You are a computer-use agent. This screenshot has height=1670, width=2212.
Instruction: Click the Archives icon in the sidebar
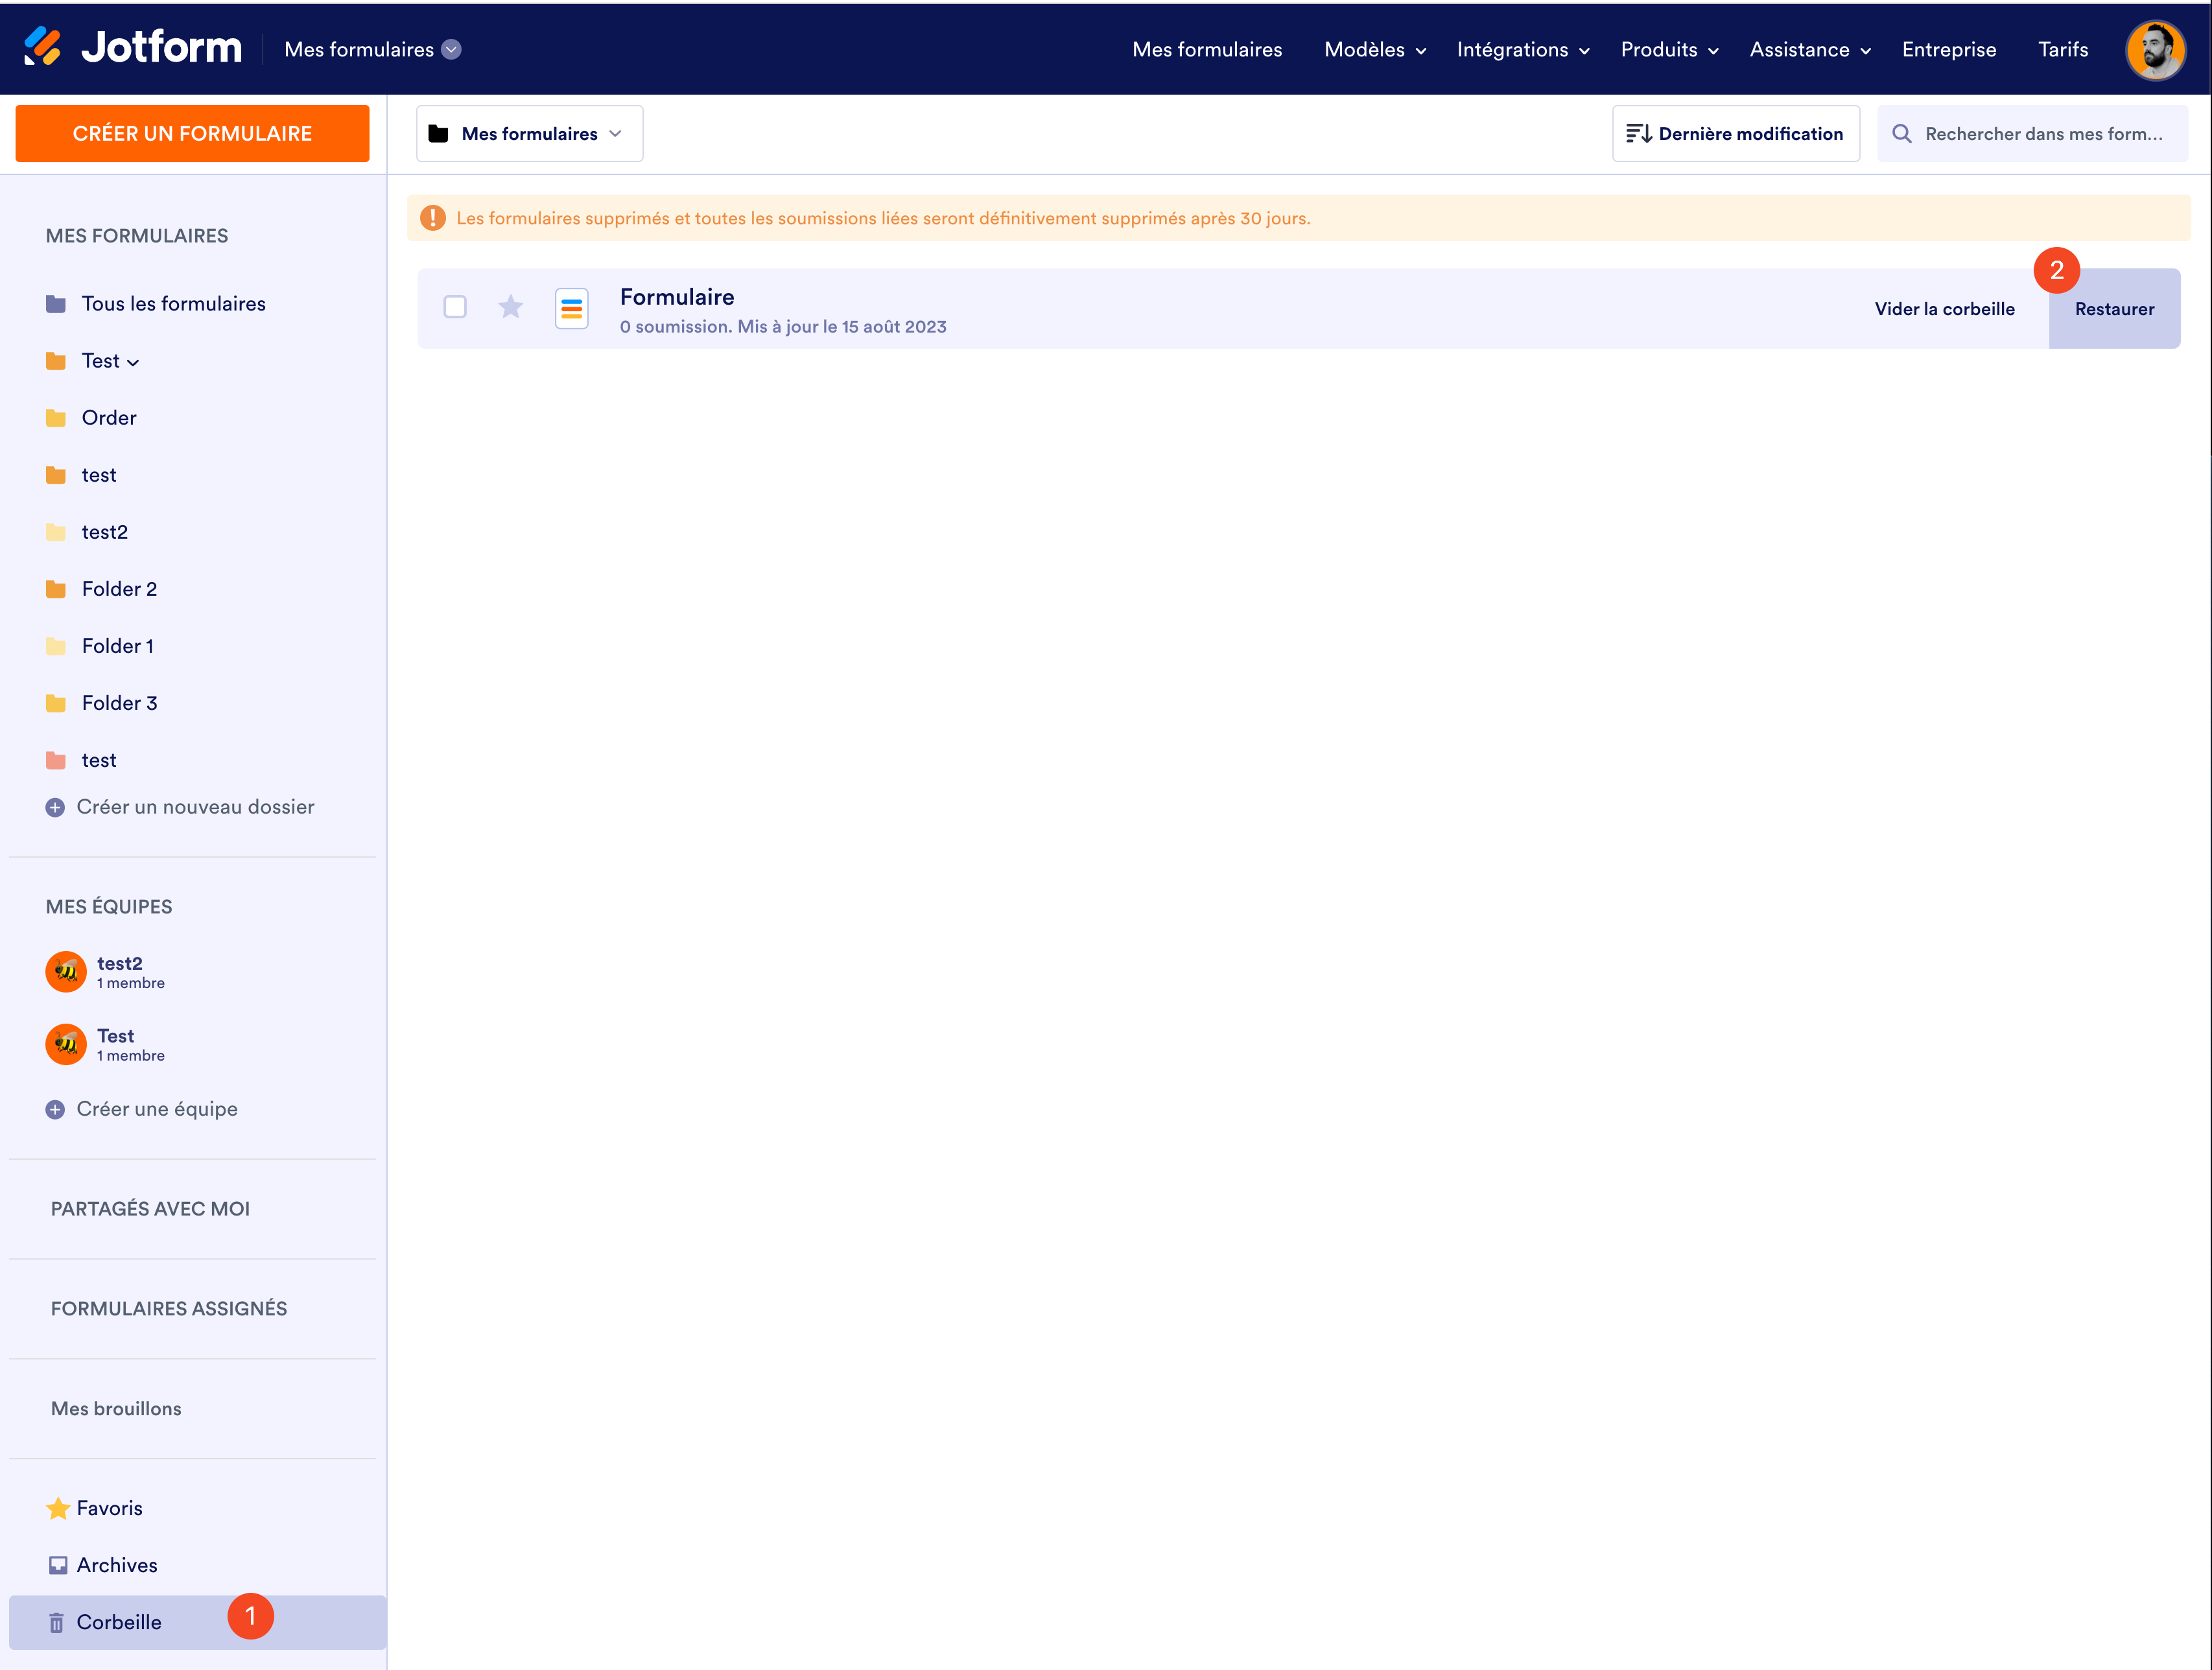point(58,1565)
